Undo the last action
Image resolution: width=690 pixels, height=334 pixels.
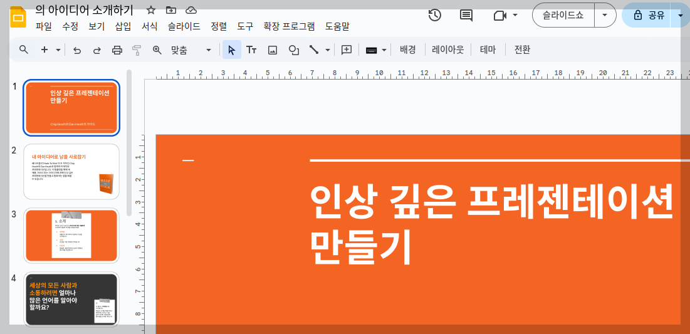(x=77, y=50)
